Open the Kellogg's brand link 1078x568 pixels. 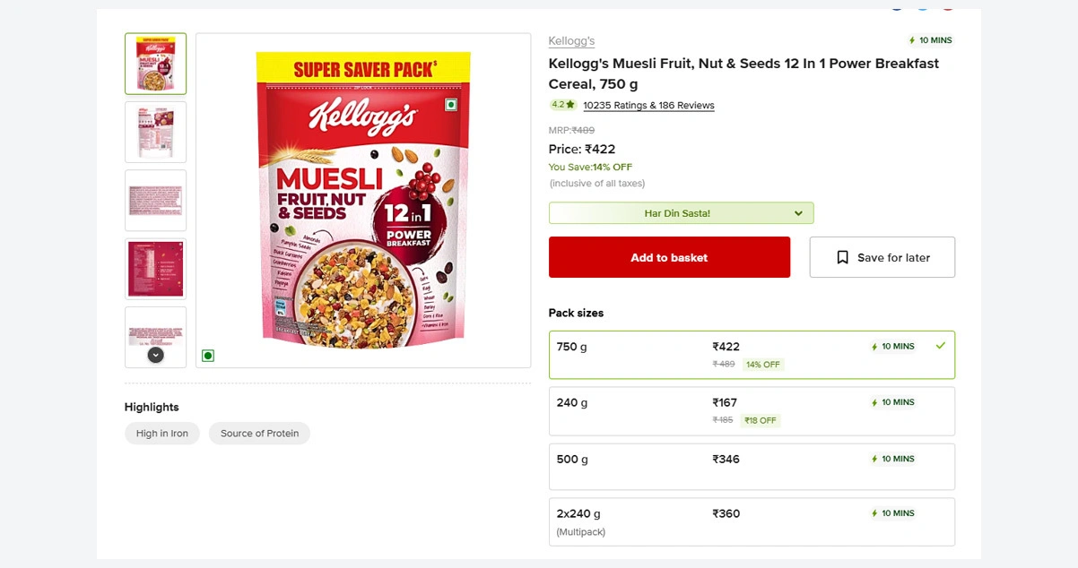pos(571,41)
